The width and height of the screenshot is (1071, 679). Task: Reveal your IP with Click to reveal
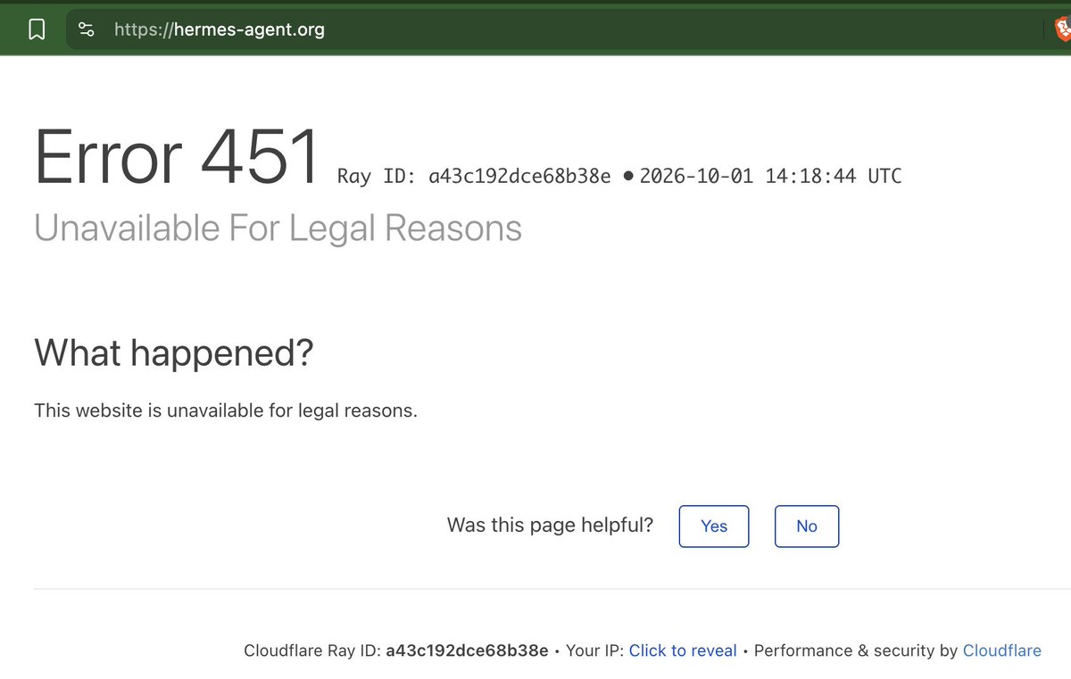pyautogui.click(x=683, y=650)
